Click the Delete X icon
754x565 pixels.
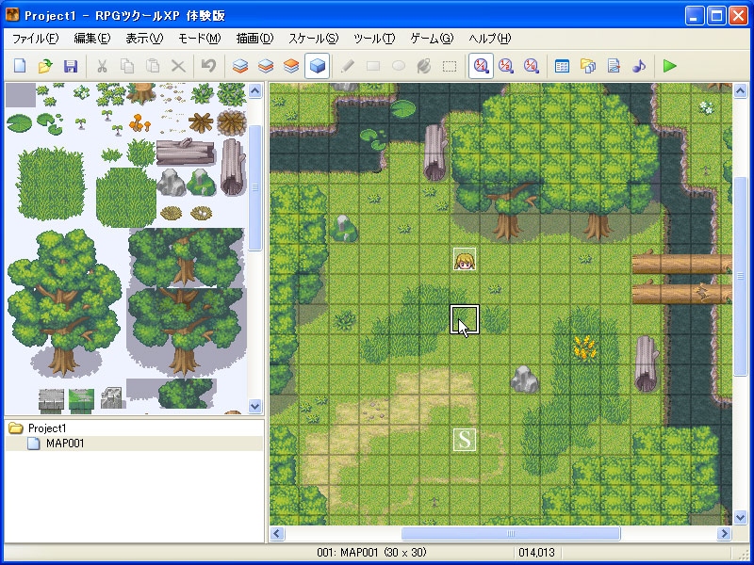click(x=178, y=65)
